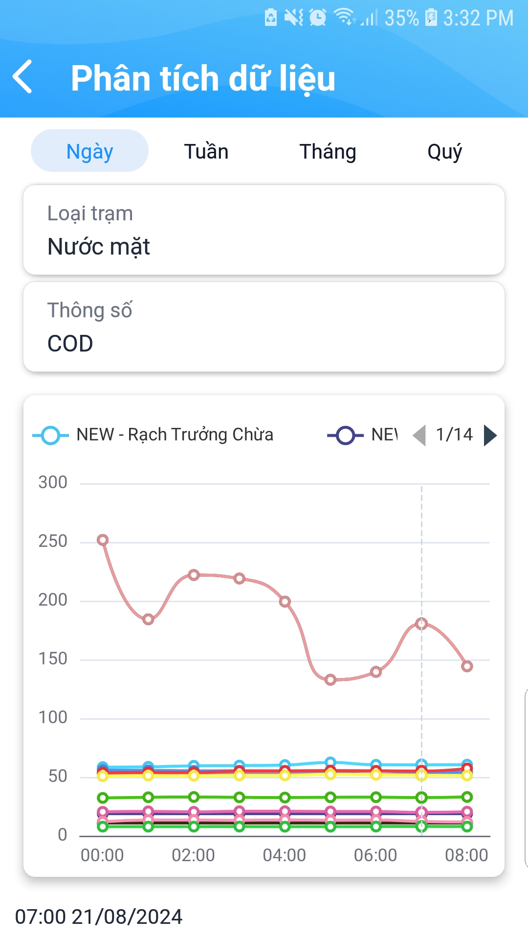
Task: Tap the Wi-Fi status icon
Action: coord(345,17)
